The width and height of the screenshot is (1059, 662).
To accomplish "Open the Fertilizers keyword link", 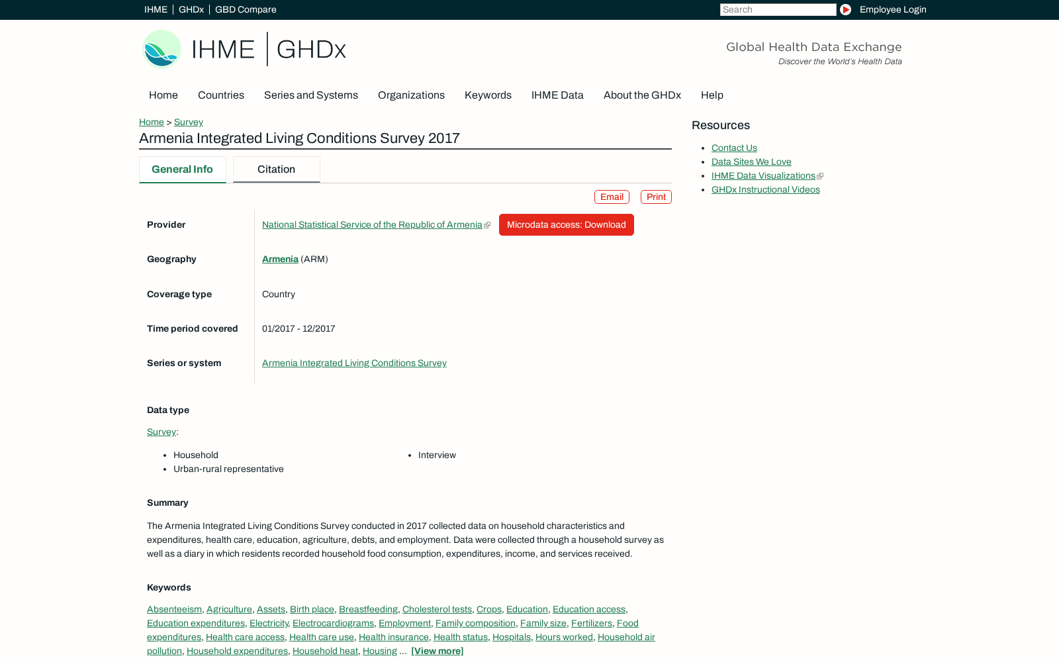I will [x=592, y=623].
